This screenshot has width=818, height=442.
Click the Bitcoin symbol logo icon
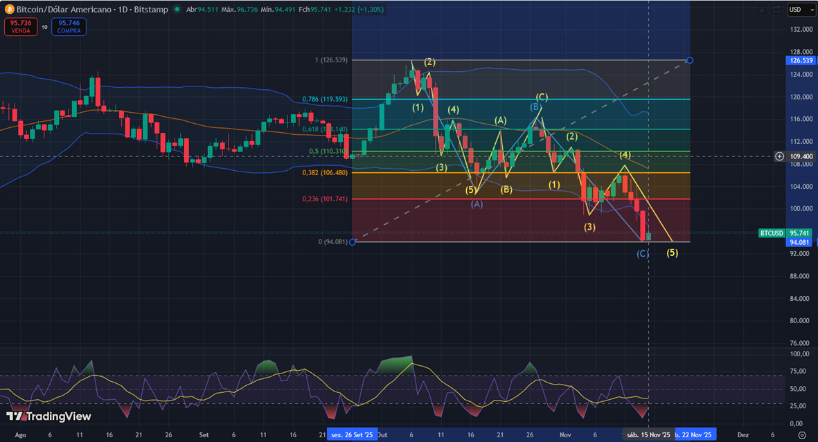[x=8, y=10]
